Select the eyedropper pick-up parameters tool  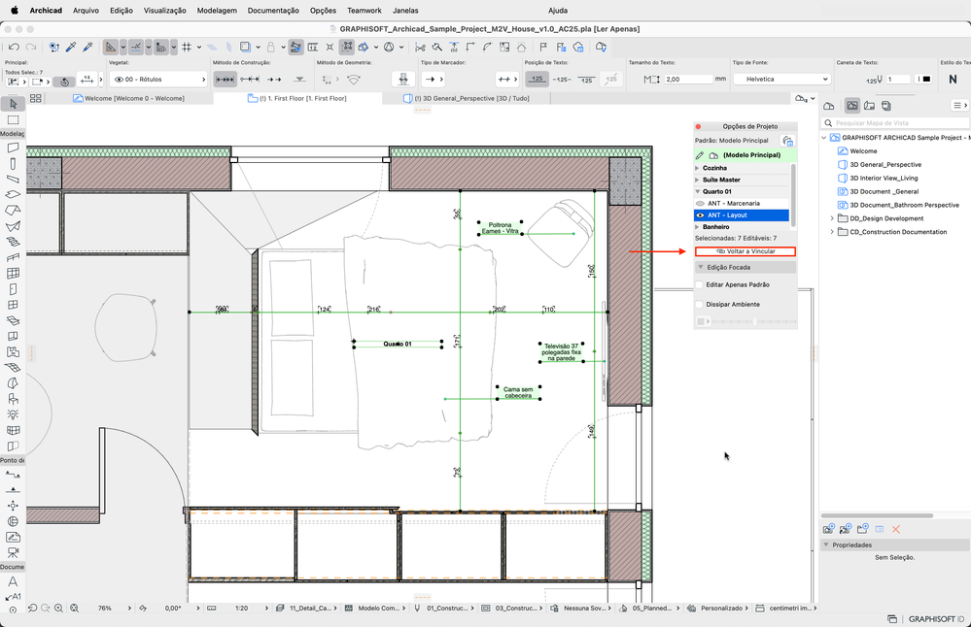[x=71, y=47]
